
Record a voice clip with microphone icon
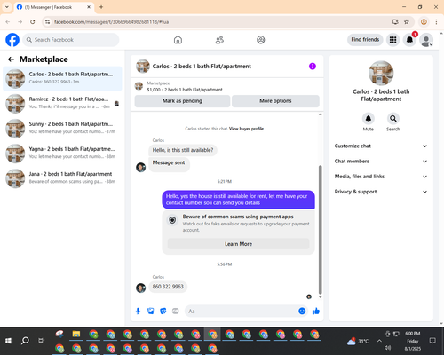pyautogui.click(x=138, y=311)
